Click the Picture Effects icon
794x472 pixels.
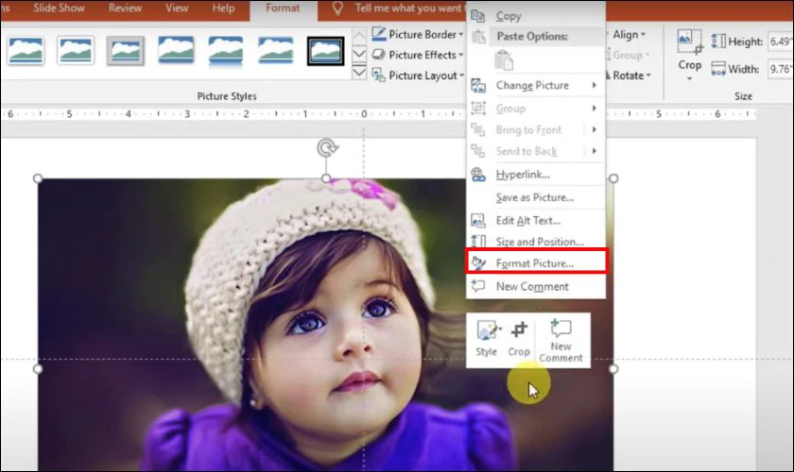(x=378, y=54)
